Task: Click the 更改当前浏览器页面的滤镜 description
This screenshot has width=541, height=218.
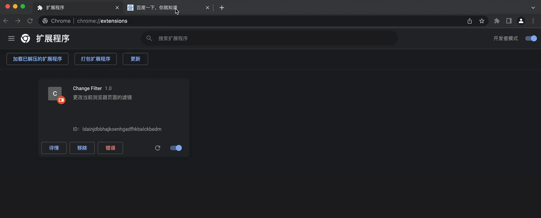Action: click(x=102, y=97)
